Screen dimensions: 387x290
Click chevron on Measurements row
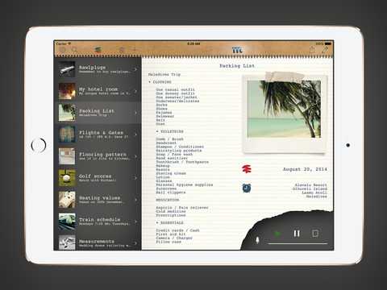tap(135, 243)
